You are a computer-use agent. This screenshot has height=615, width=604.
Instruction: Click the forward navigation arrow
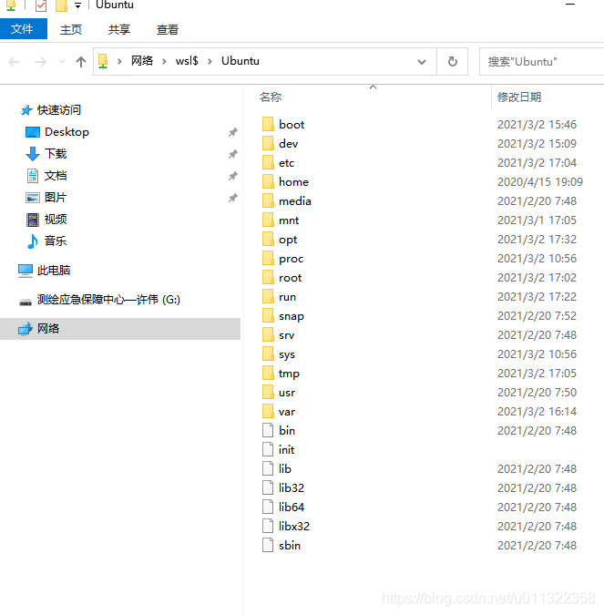pos(41,62)
